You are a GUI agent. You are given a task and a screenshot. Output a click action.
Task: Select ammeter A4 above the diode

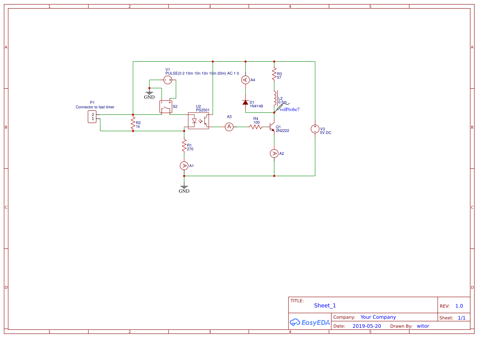coord(245,80)
